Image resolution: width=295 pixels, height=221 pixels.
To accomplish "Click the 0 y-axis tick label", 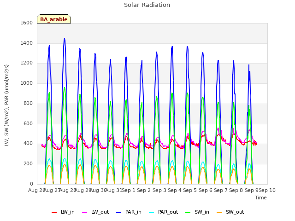I will click(31, 184).
